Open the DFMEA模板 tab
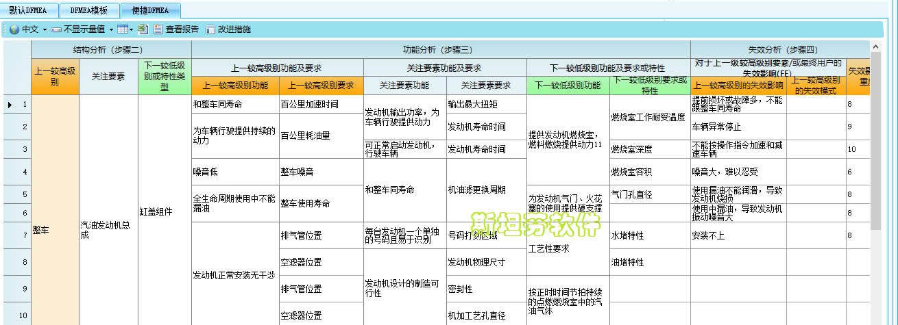This screenshot has width=898, height=325. coord(88,10)
